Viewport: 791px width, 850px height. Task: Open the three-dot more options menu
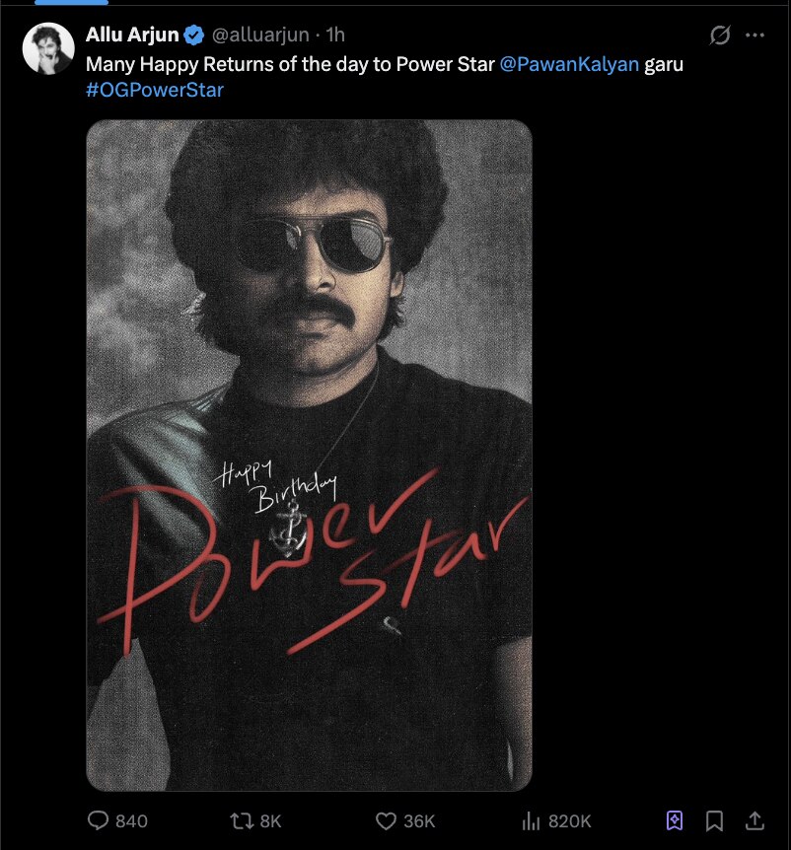coord(755,35)
